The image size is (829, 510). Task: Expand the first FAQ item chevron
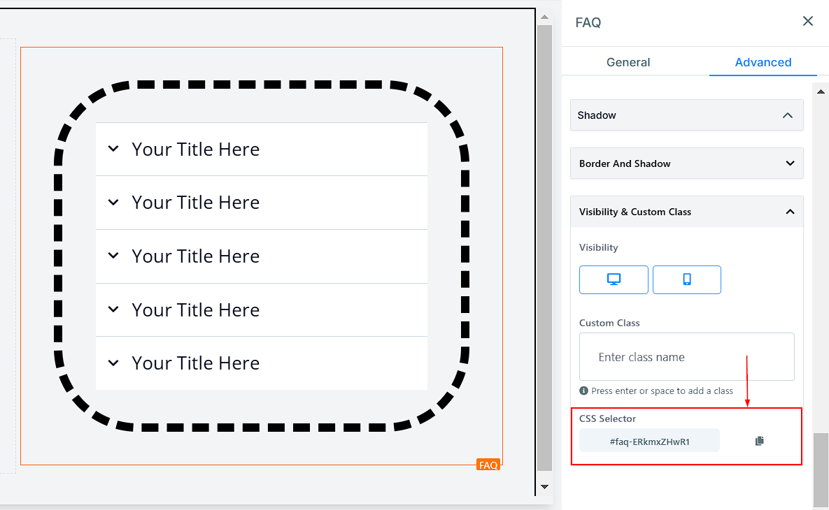[x=113, y=149]
